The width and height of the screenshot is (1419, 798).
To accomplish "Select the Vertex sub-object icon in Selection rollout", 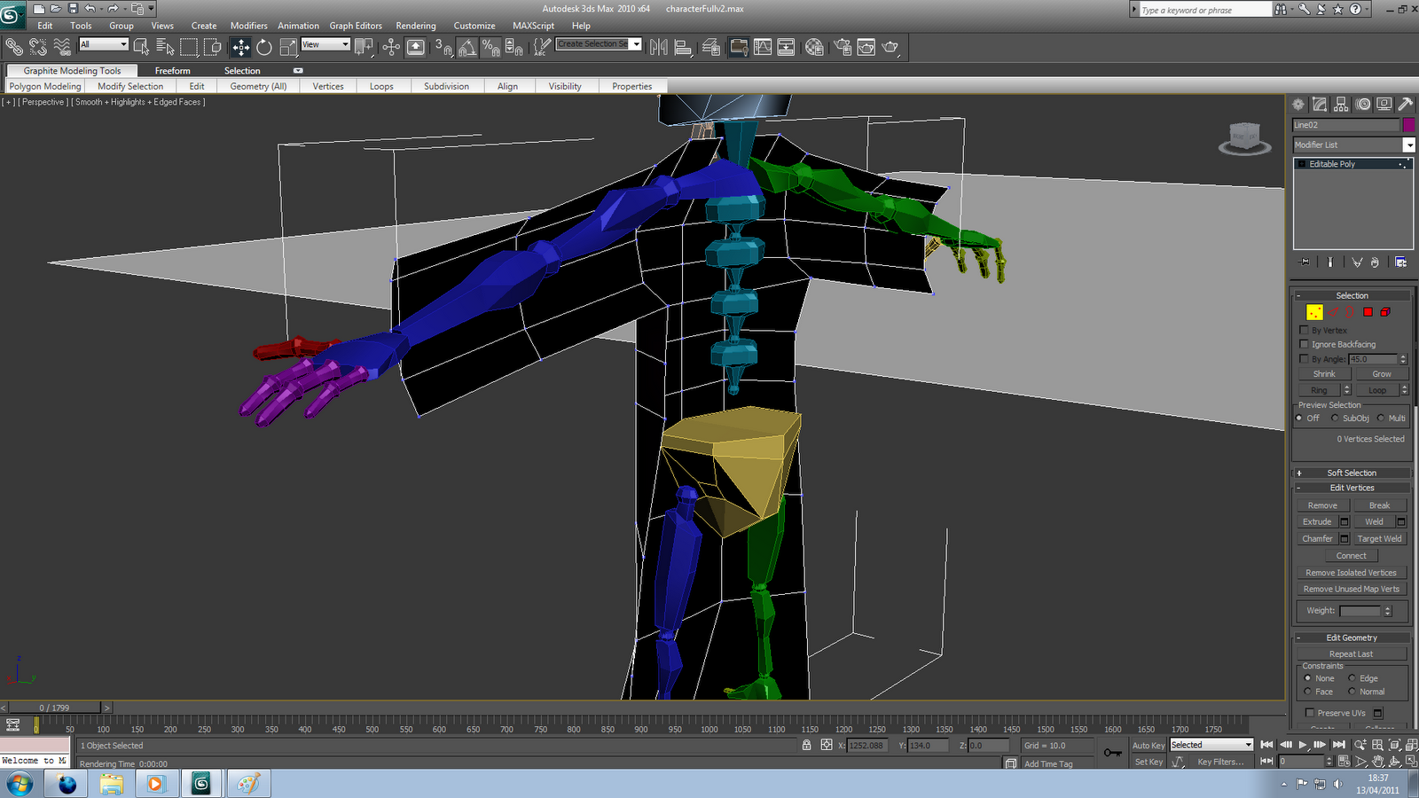I will tap(1315, 312).
